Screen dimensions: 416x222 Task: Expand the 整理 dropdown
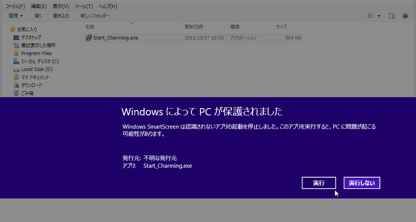[x=16, y=16]
